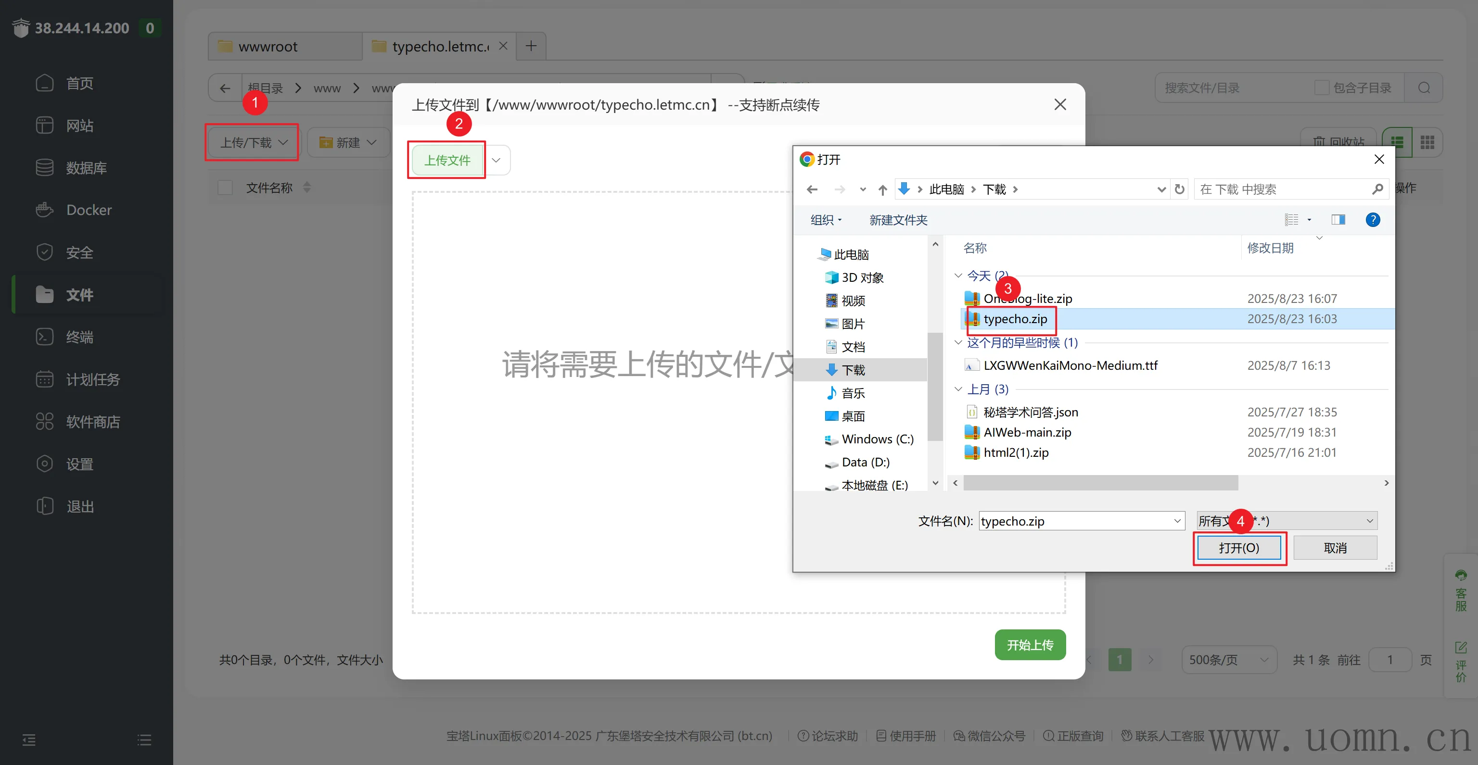The height and width of the screenshot is (765, 1478).
Task: Go up one folder level arrow
Action: click(882, 189)
